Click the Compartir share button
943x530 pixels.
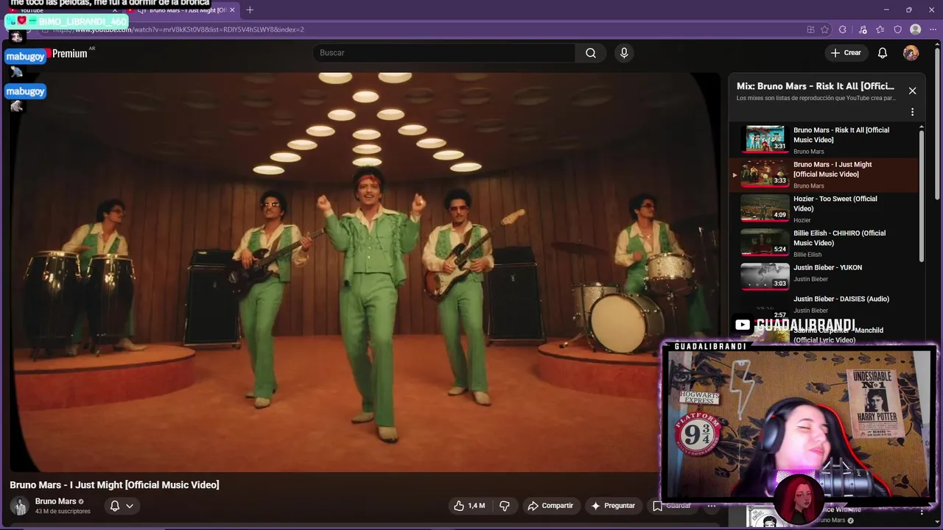coord(550,506)
